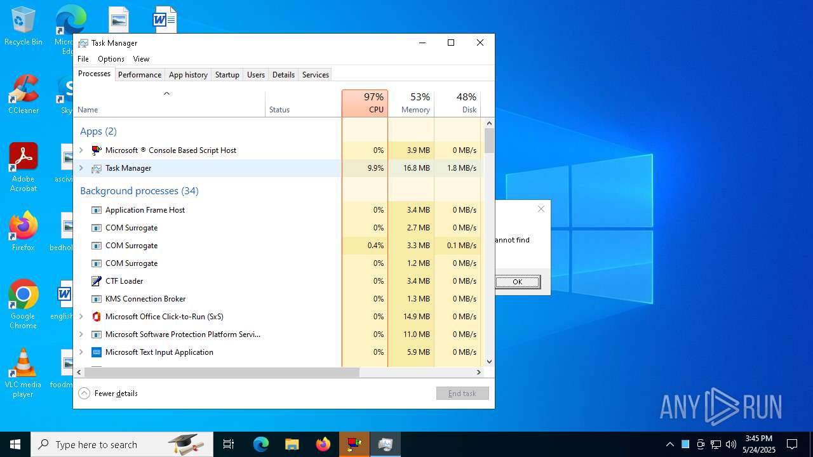Viewport: 813px width, 457px height.
Task: Collapse to Fewer details
Action: coord(108,394)
